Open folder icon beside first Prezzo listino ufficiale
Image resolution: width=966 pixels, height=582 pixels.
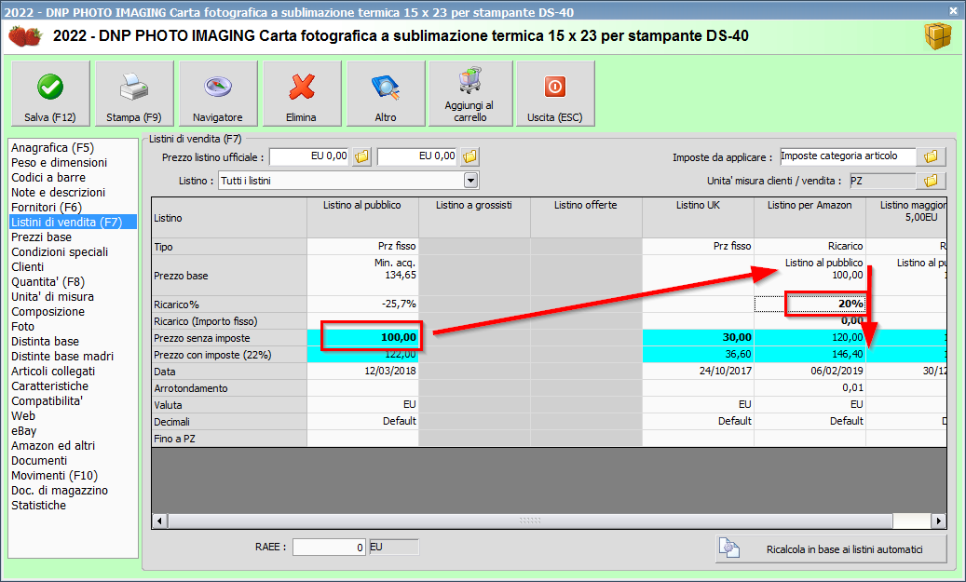click(361, 157)
